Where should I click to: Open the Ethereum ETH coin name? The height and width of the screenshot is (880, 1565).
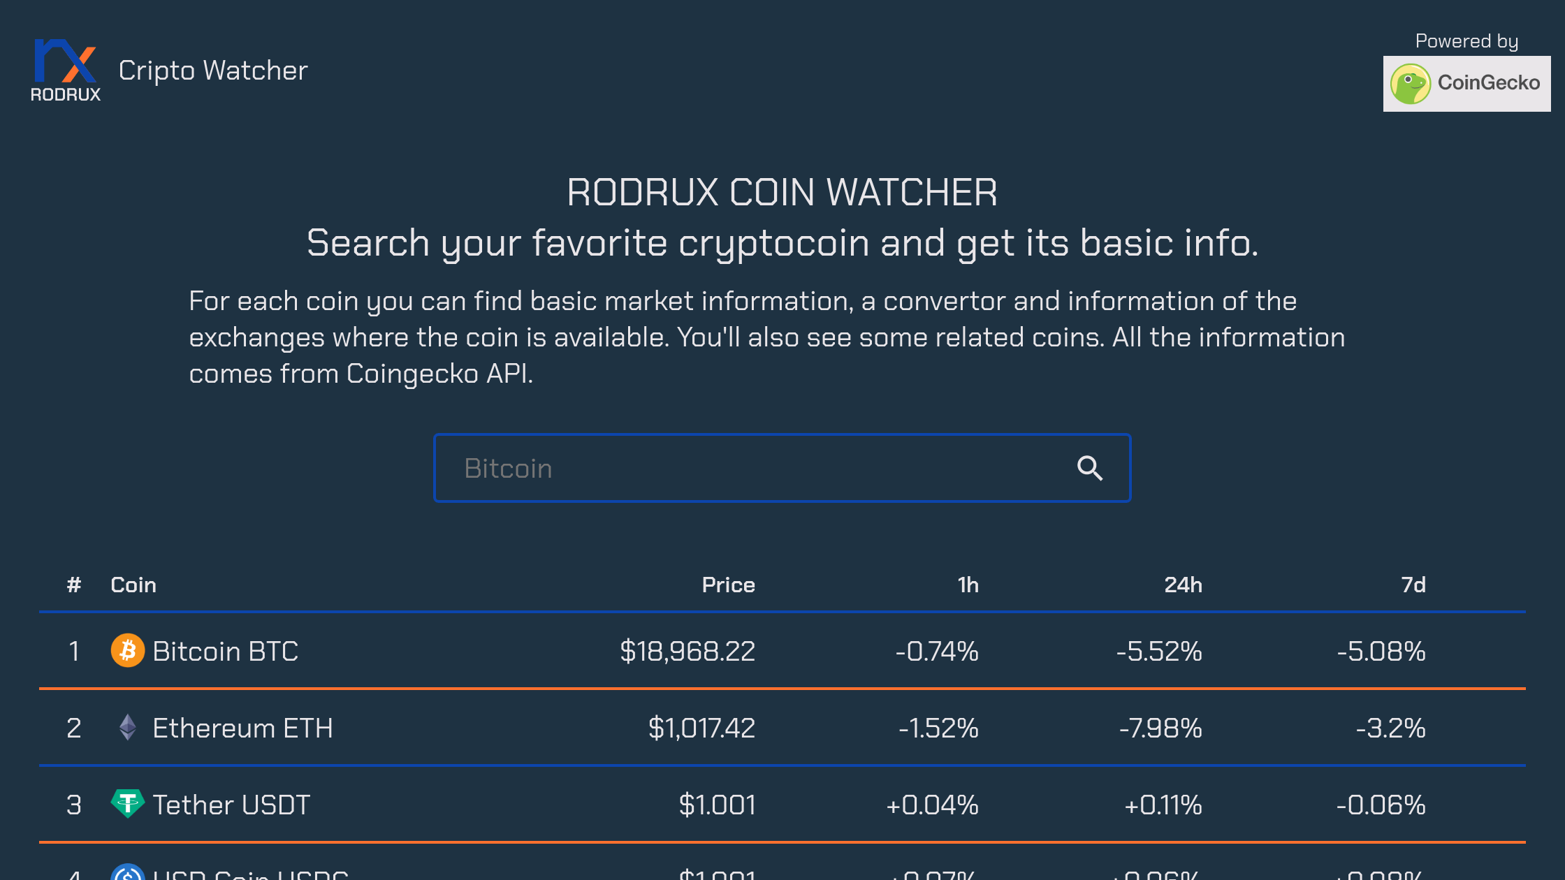click(242, 728)
